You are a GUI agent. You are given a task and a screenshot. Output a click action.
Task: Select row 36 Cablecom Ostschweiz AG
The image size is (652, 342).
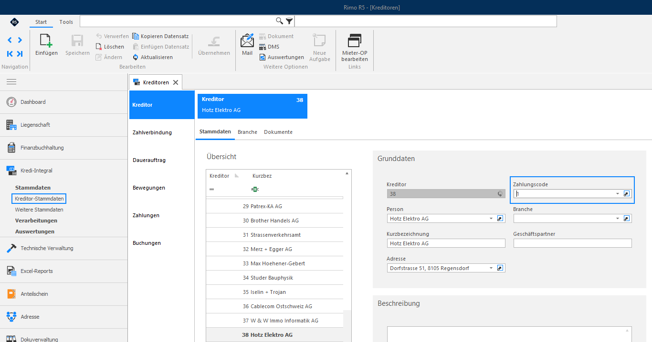coord(274,306)
